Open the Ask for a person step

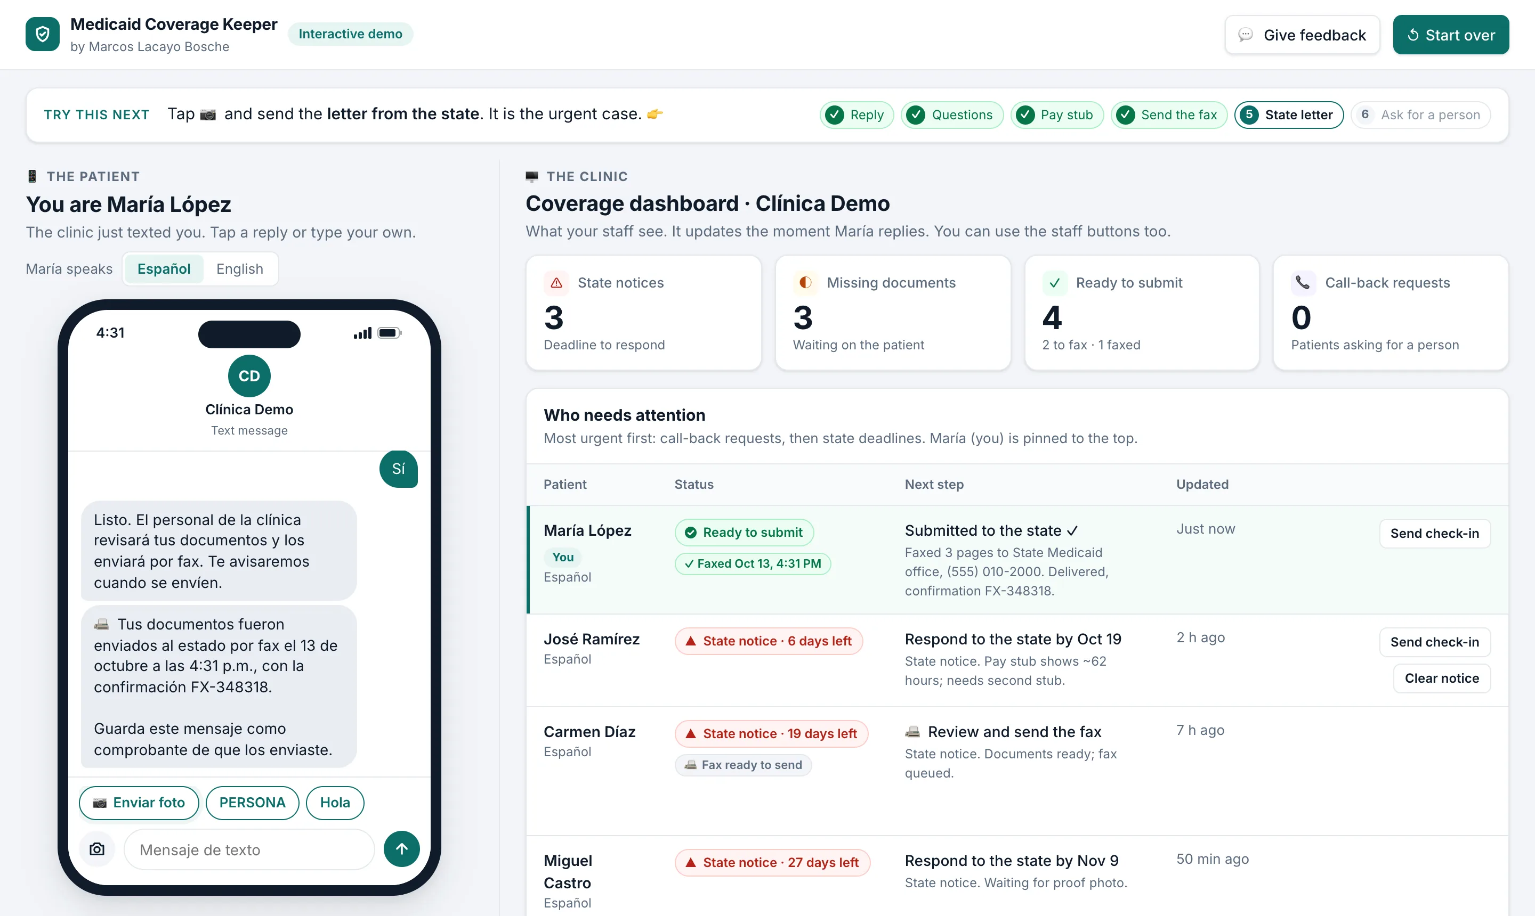coord(1421,115)
